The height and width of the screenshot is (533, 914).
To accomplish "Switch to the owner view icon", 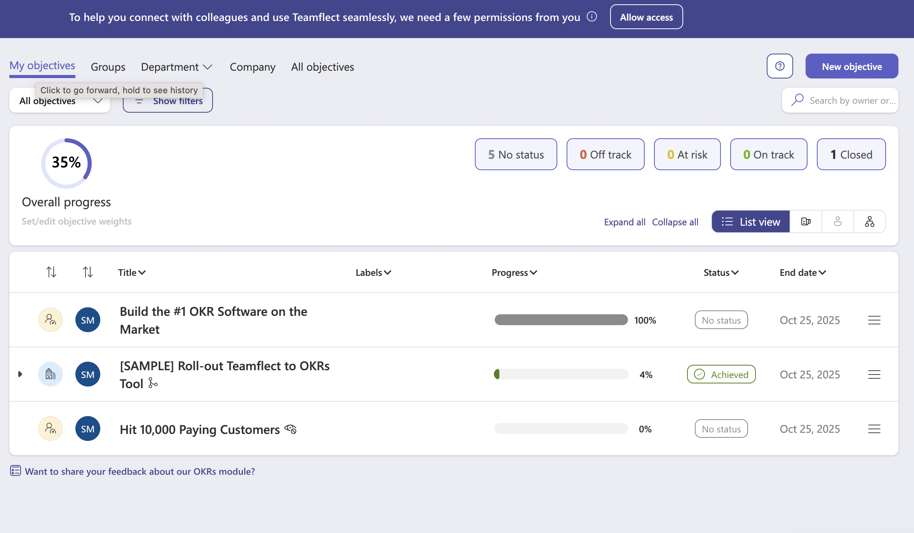I will pos(838,221).
